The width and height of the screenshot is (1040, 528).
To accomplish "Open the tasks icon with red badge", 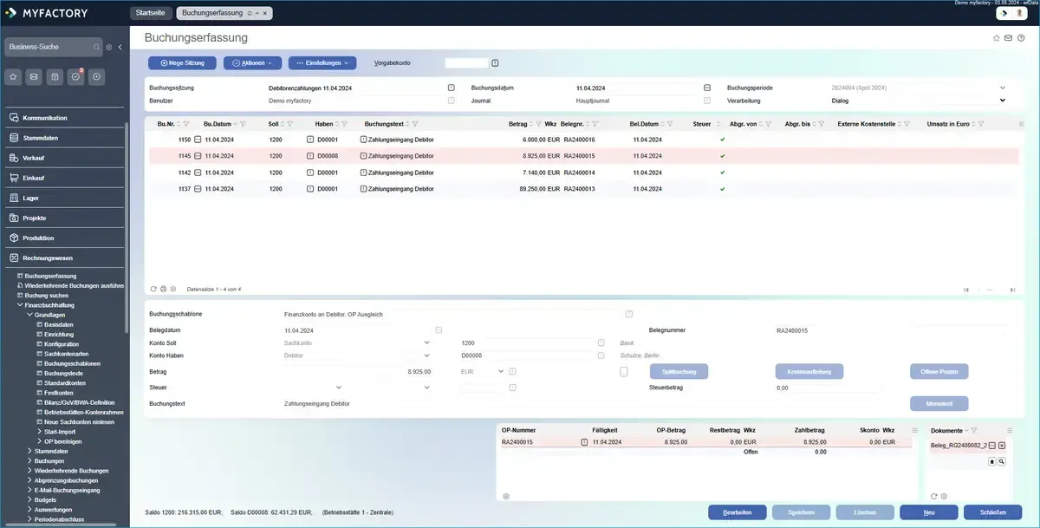I will 76,76.
